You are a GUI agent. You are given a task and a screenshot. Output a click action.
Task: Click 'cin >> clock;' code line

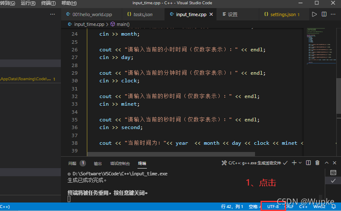(119, 81)
